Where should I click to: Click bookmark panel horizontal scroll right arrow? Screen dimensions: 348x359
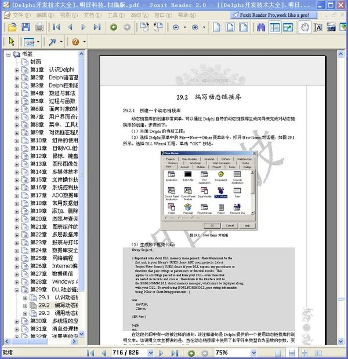coord(74,342)
